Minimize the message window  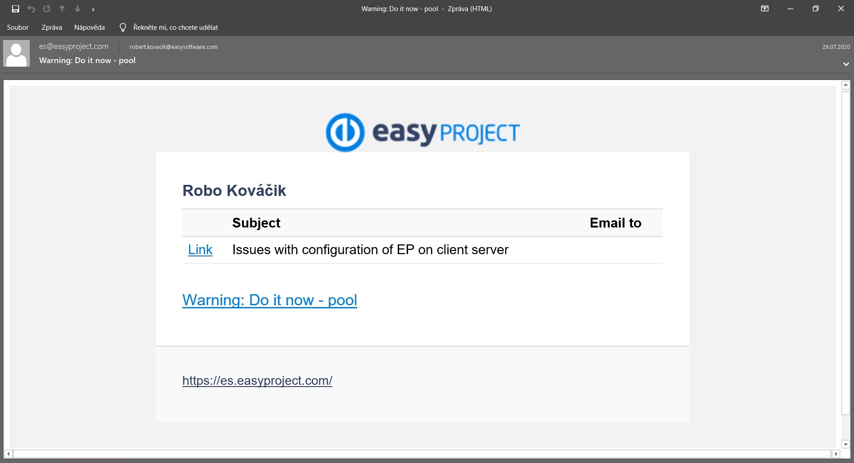tap(790, 8)
